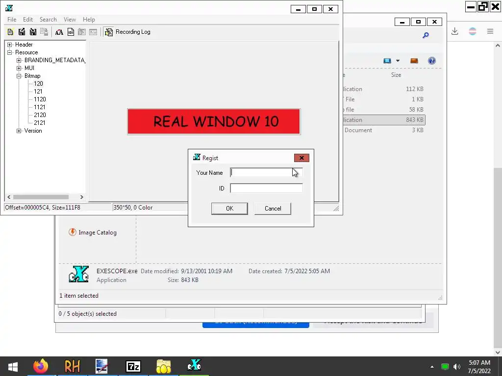Click the Size column header

(x=396, y=75)
